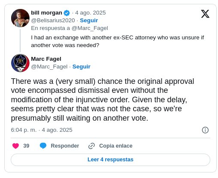Follow @Belisarius2020 via Seguir
The image size is (218, 178).
pos(89,21)
